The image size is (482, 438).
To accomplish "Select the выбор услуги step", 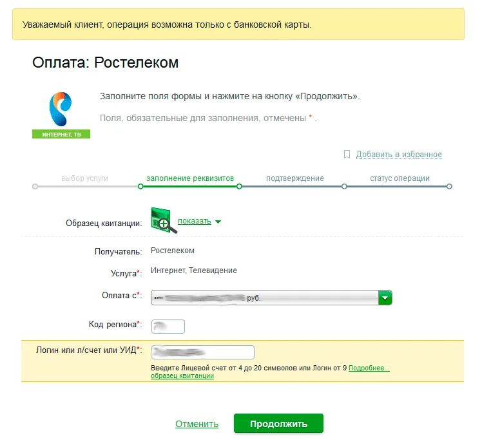I will (84, 178).
